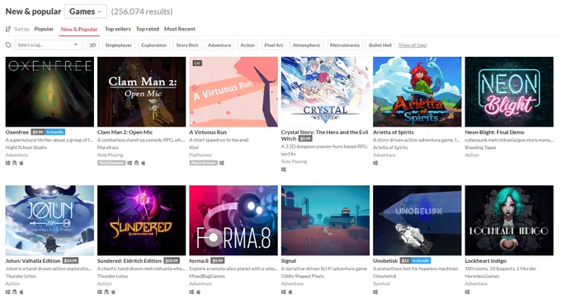Click the tag icon beside tag selector
The height and width of the screenshot is (299, 561).
8,45
